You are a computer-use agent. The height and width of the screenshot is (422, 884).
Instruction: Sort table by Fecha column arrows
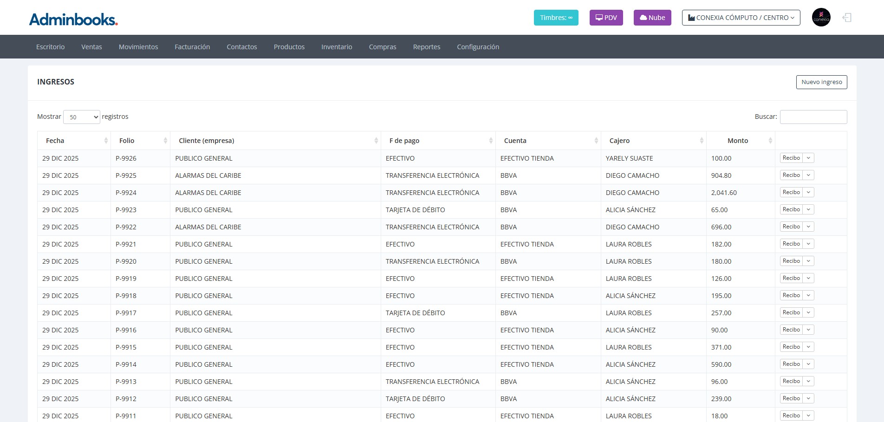[x=106, y=141]
